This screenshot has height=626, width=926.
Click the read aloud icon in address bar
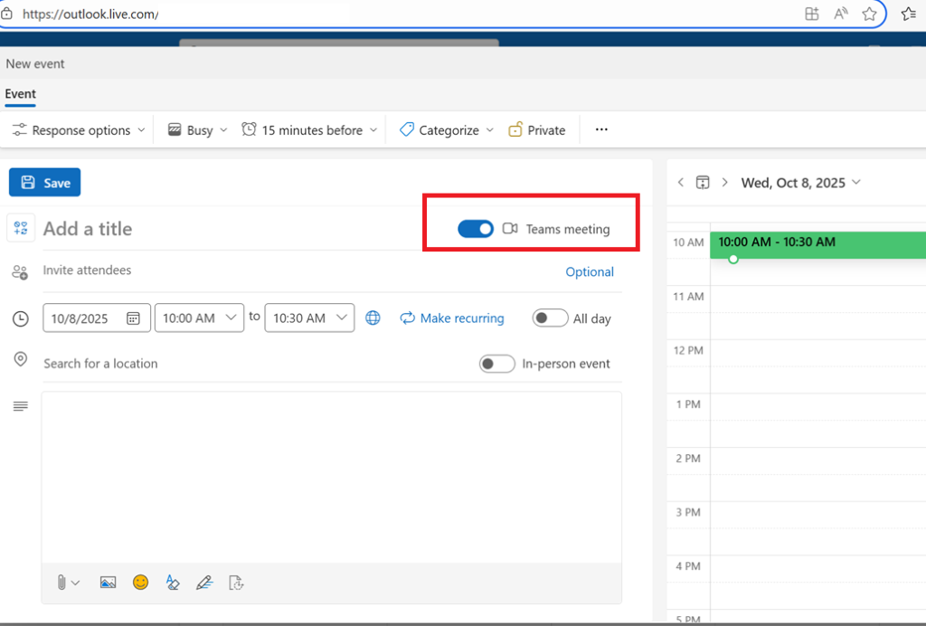(x=840, y=14)
